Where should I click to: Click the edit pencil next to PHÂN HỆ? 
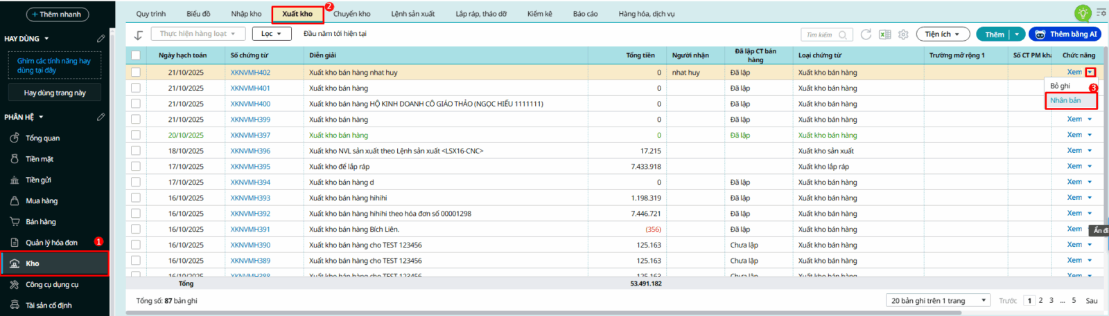click(x=101, y=117)
